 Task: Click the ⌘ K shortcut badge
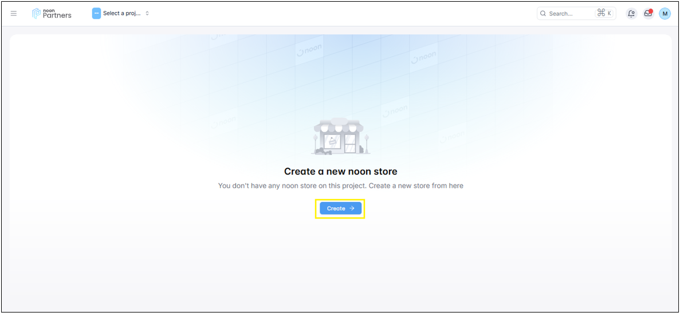pos(604,13)
